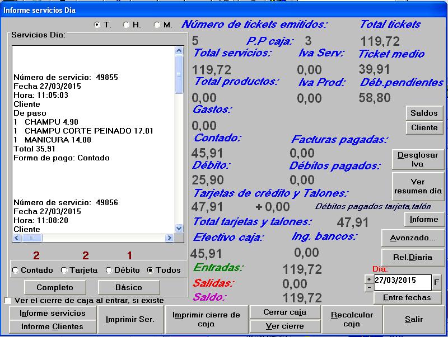Open Avanzado... options
Image resolution: width=448 pixels, height=337 pixels.
click(x=413, y=238)
